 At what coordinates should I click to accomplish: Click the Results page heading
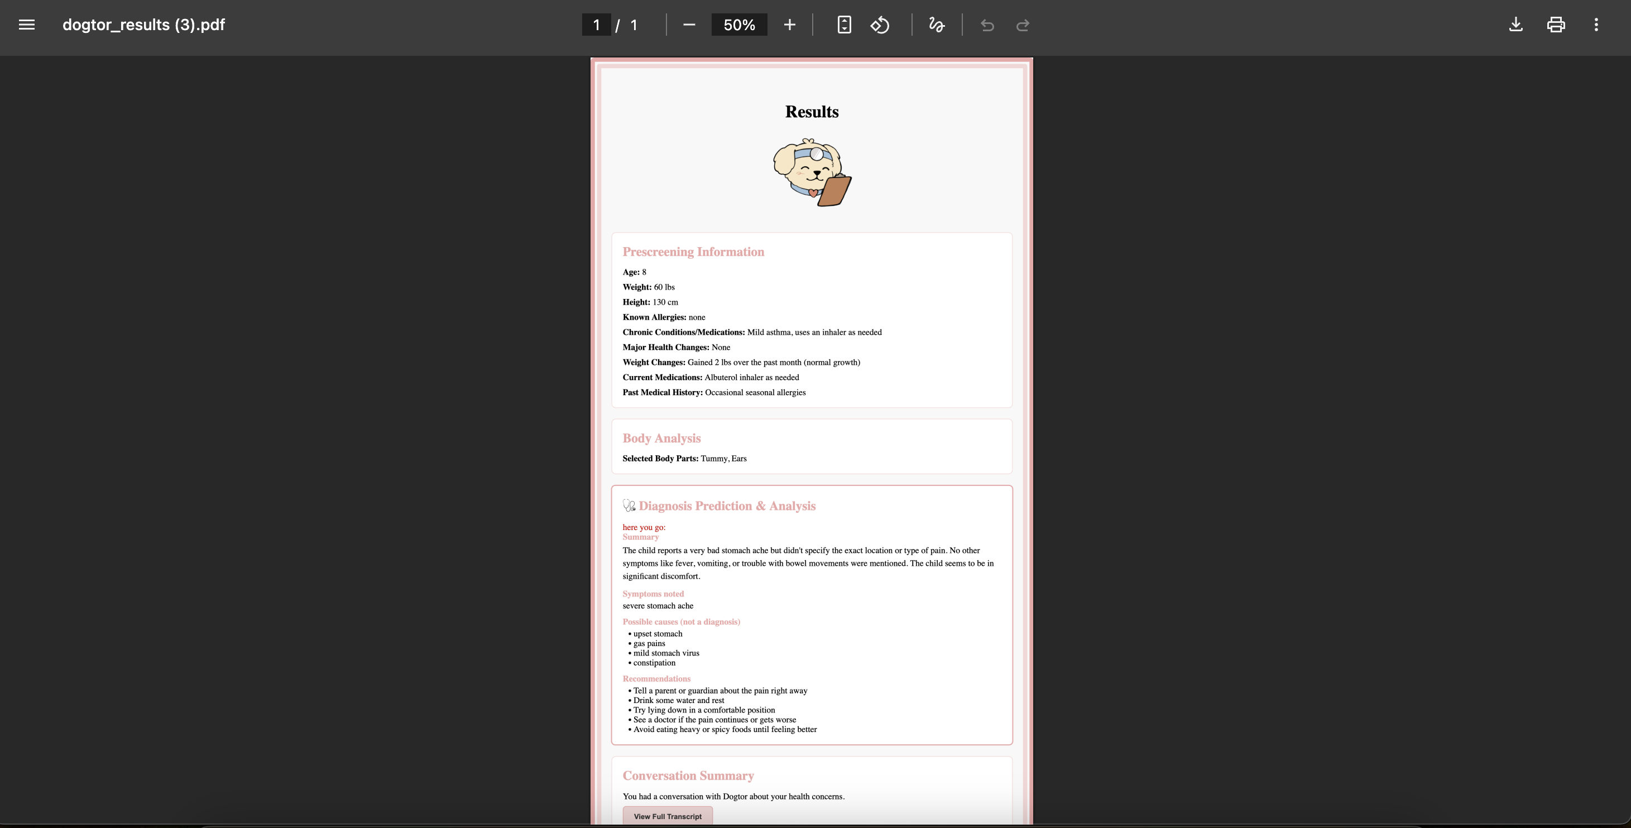[812, 112]
